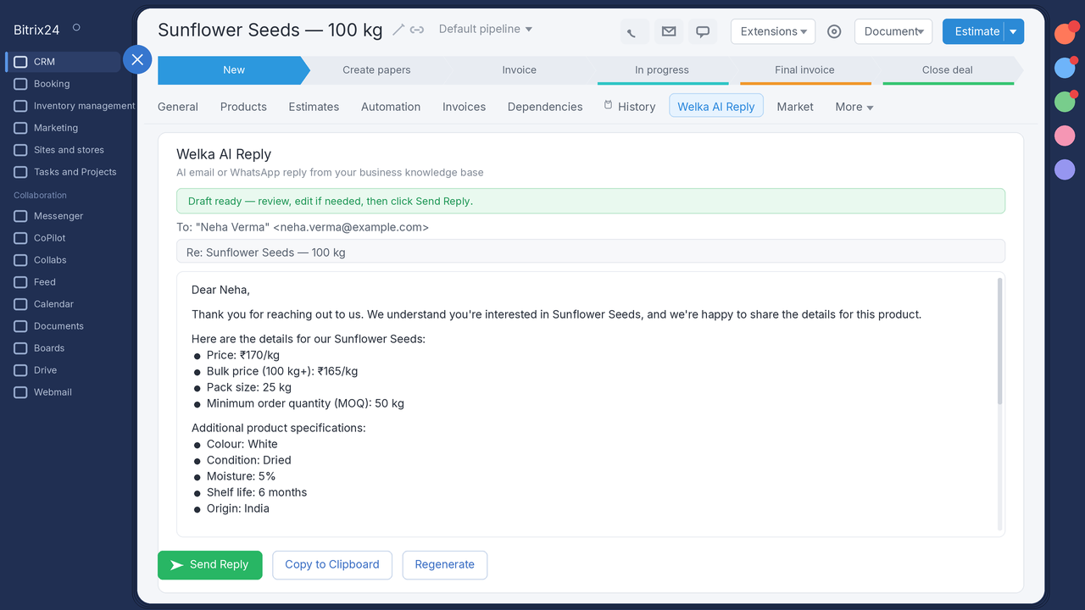Select the Create papers stage
The image size is (1085, 610).
(376, 70)
